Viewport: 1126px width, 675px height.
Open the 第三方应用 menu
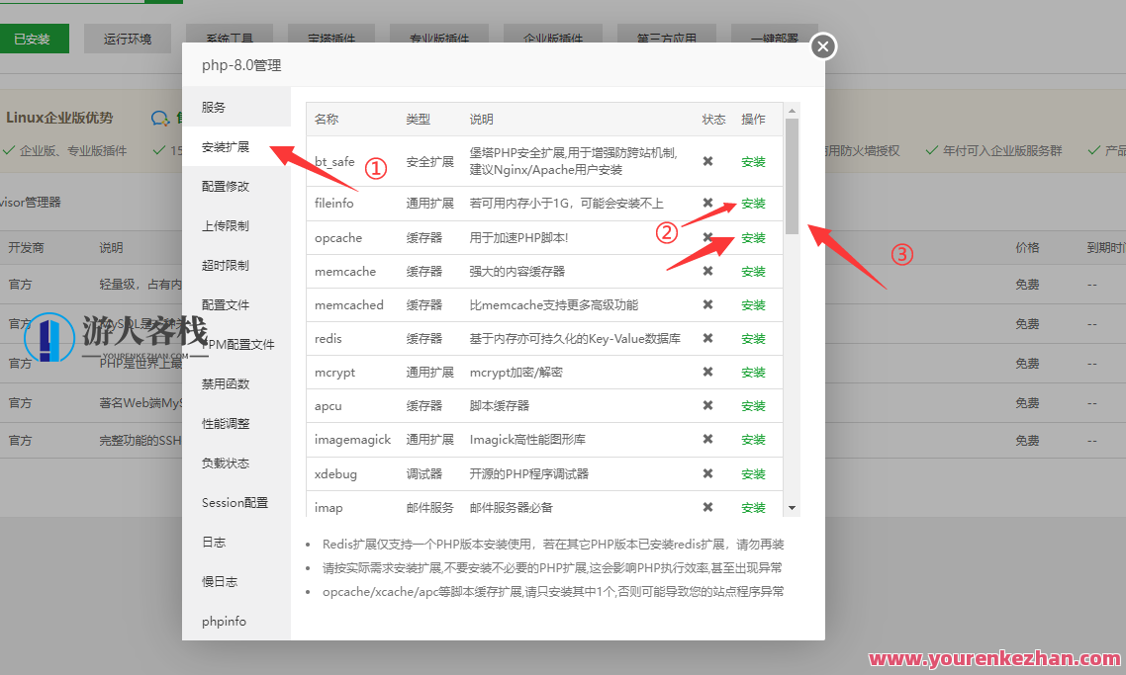pos(669,38)
